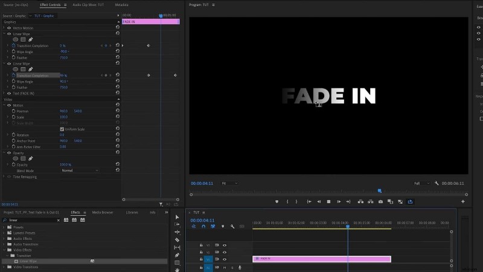483x272 pixels.
Task: Toggle animation stopwatch for Anchor Point
Action: click(13, 141)
